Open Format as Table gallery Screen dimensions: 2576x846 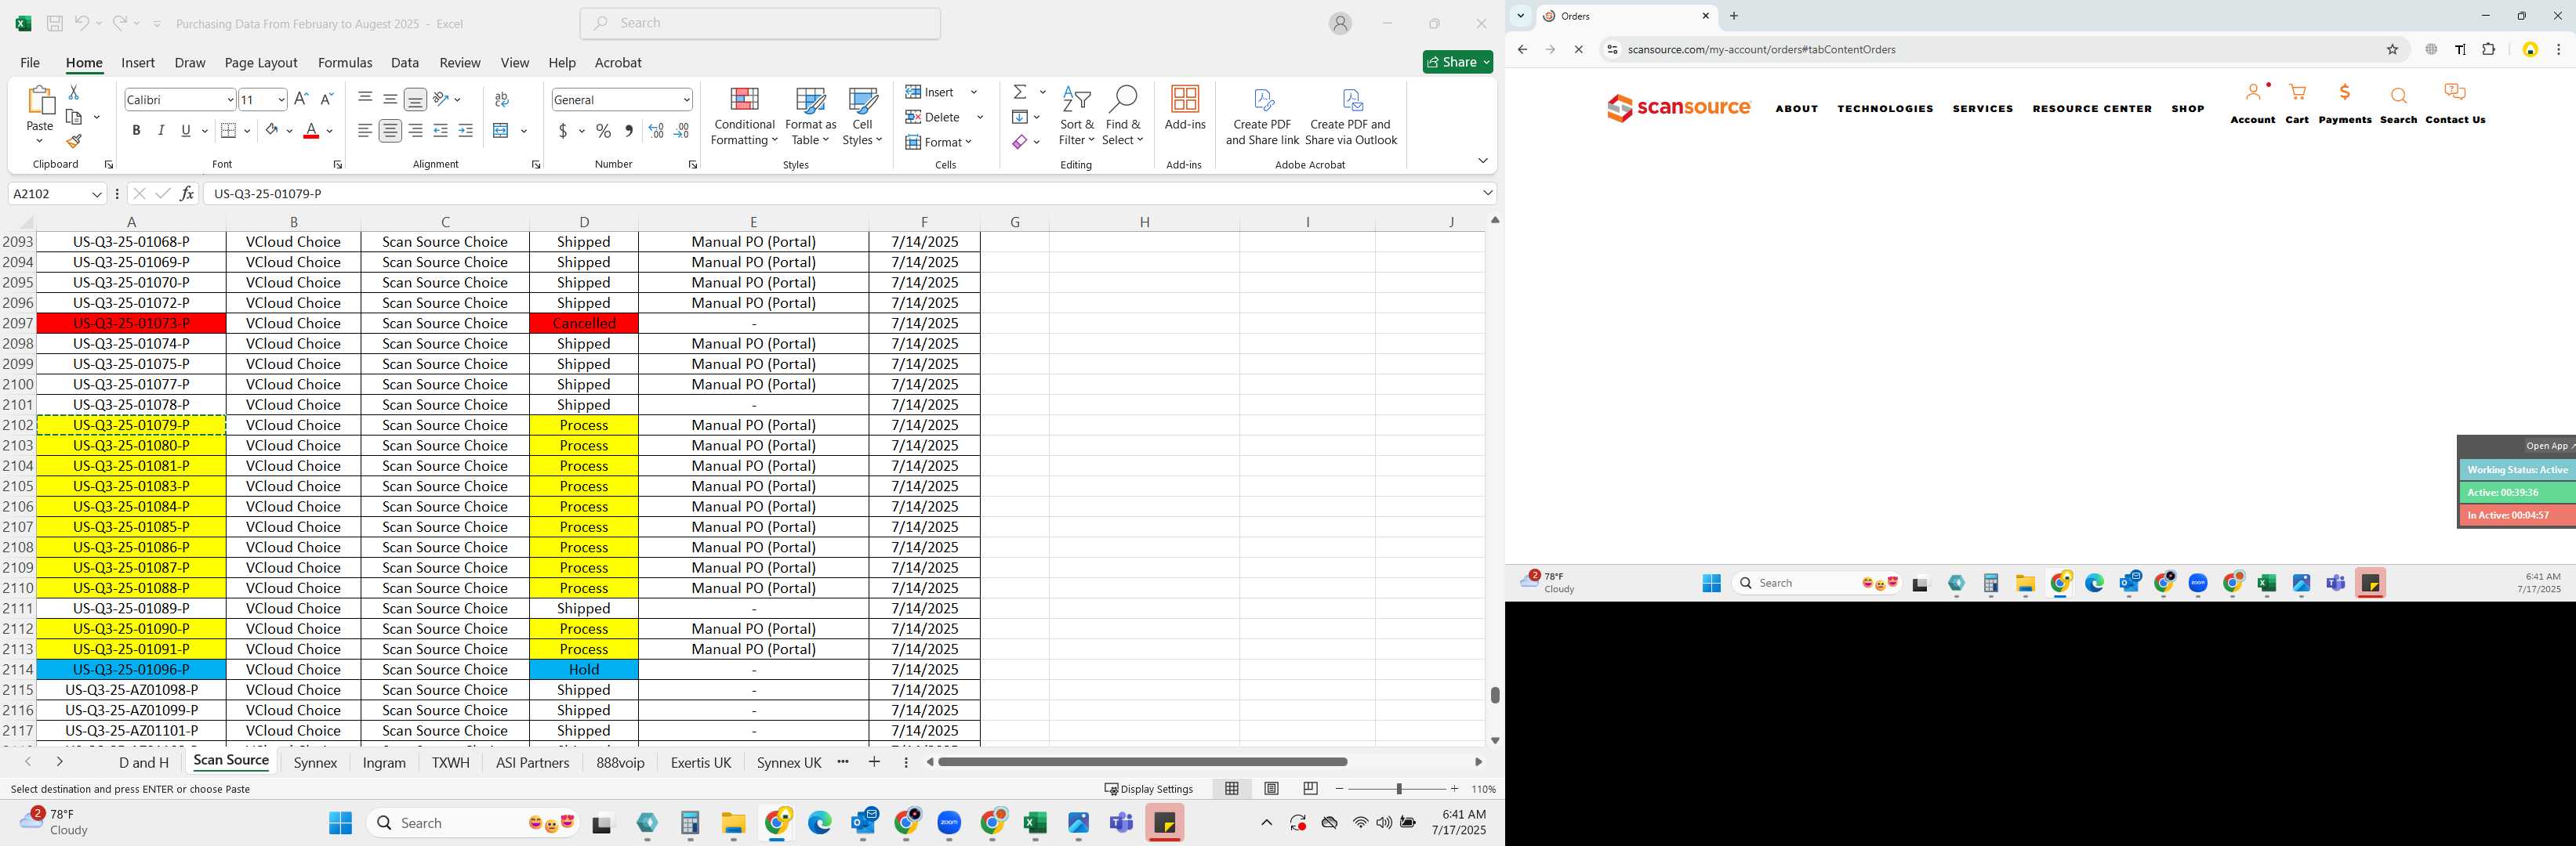[810, 117]
